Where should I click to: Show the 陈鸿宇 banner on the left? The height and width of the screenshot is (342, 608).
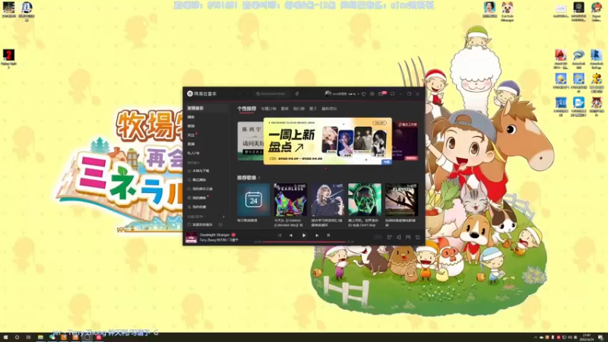pos(251,141)
